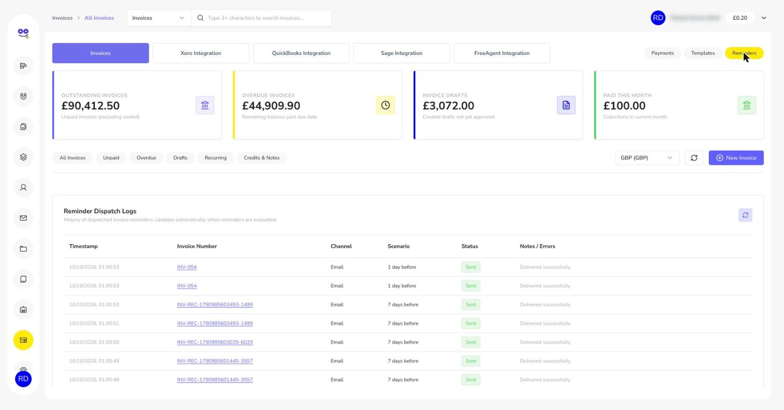Open the Templates section
Image resolution: width=784 pixels, height=410 pixels.
point(703,53)
